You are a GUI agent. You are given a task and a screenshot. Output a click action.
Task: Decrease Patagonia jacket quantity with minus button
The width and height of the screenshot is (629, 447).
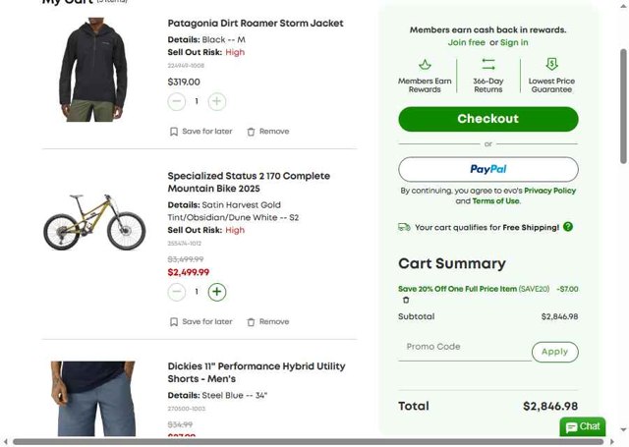[177, 101]
